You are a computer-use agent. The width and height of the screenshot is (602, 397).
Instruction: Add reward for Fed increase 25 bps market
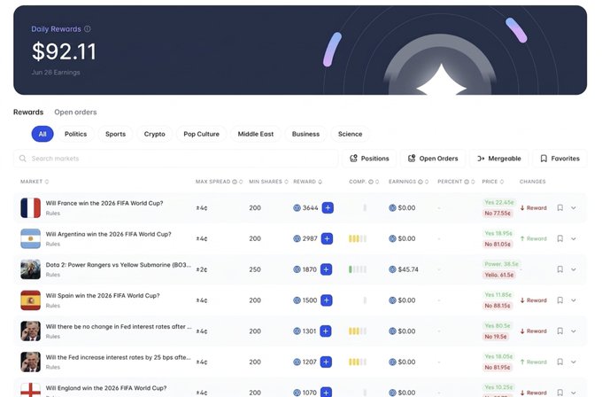326,362
